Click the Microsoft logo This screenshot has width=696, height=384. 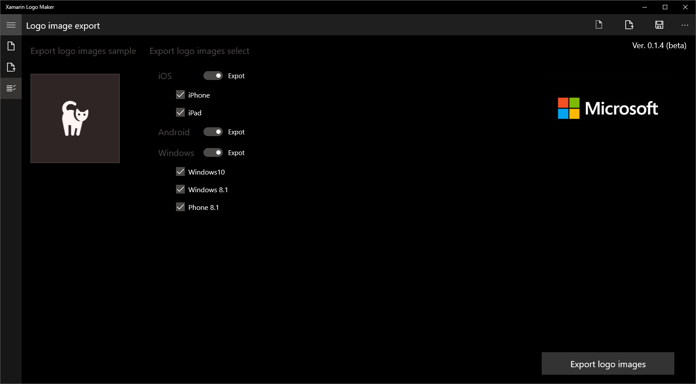point(608,108)
